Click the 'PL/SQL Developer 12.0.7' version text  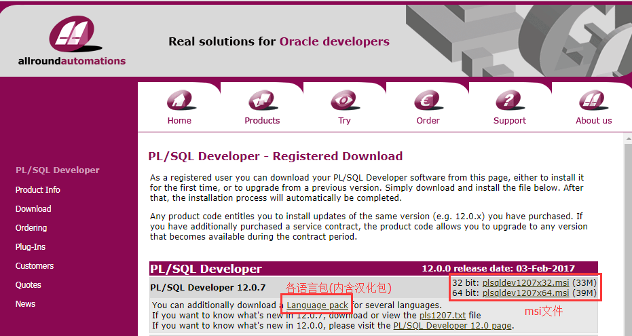point(208,288)
